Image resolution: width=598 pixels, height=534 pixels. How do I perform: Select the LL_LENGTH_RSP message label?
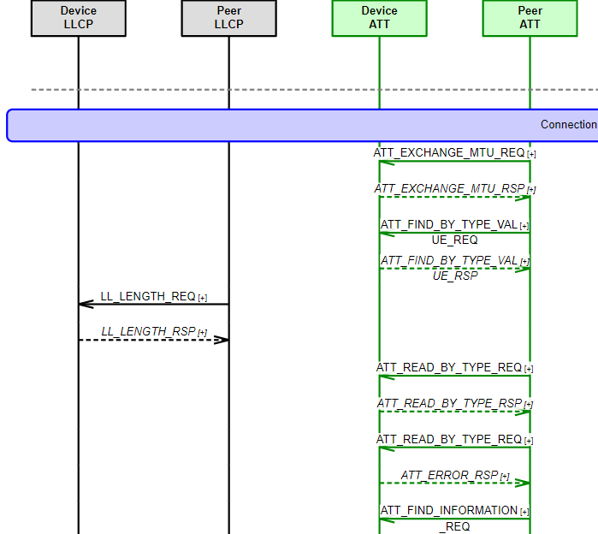tap(148, 331)
